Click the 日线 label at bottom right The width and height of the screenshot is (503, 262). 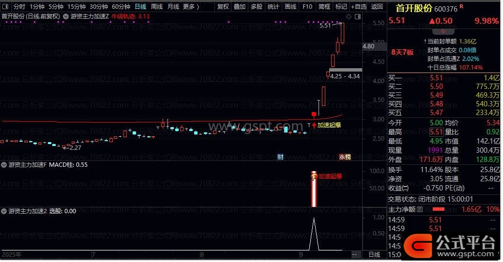(374, 255)
